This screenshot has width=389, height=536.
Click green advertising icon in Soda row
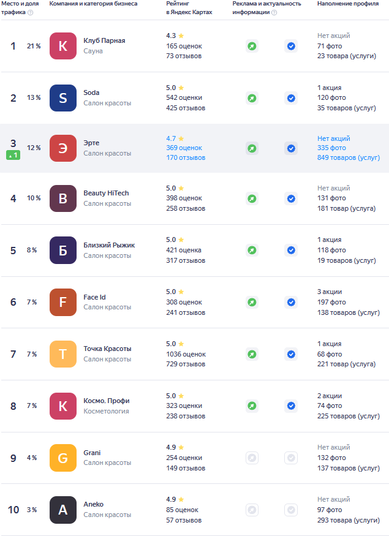[x=252, y=98]
